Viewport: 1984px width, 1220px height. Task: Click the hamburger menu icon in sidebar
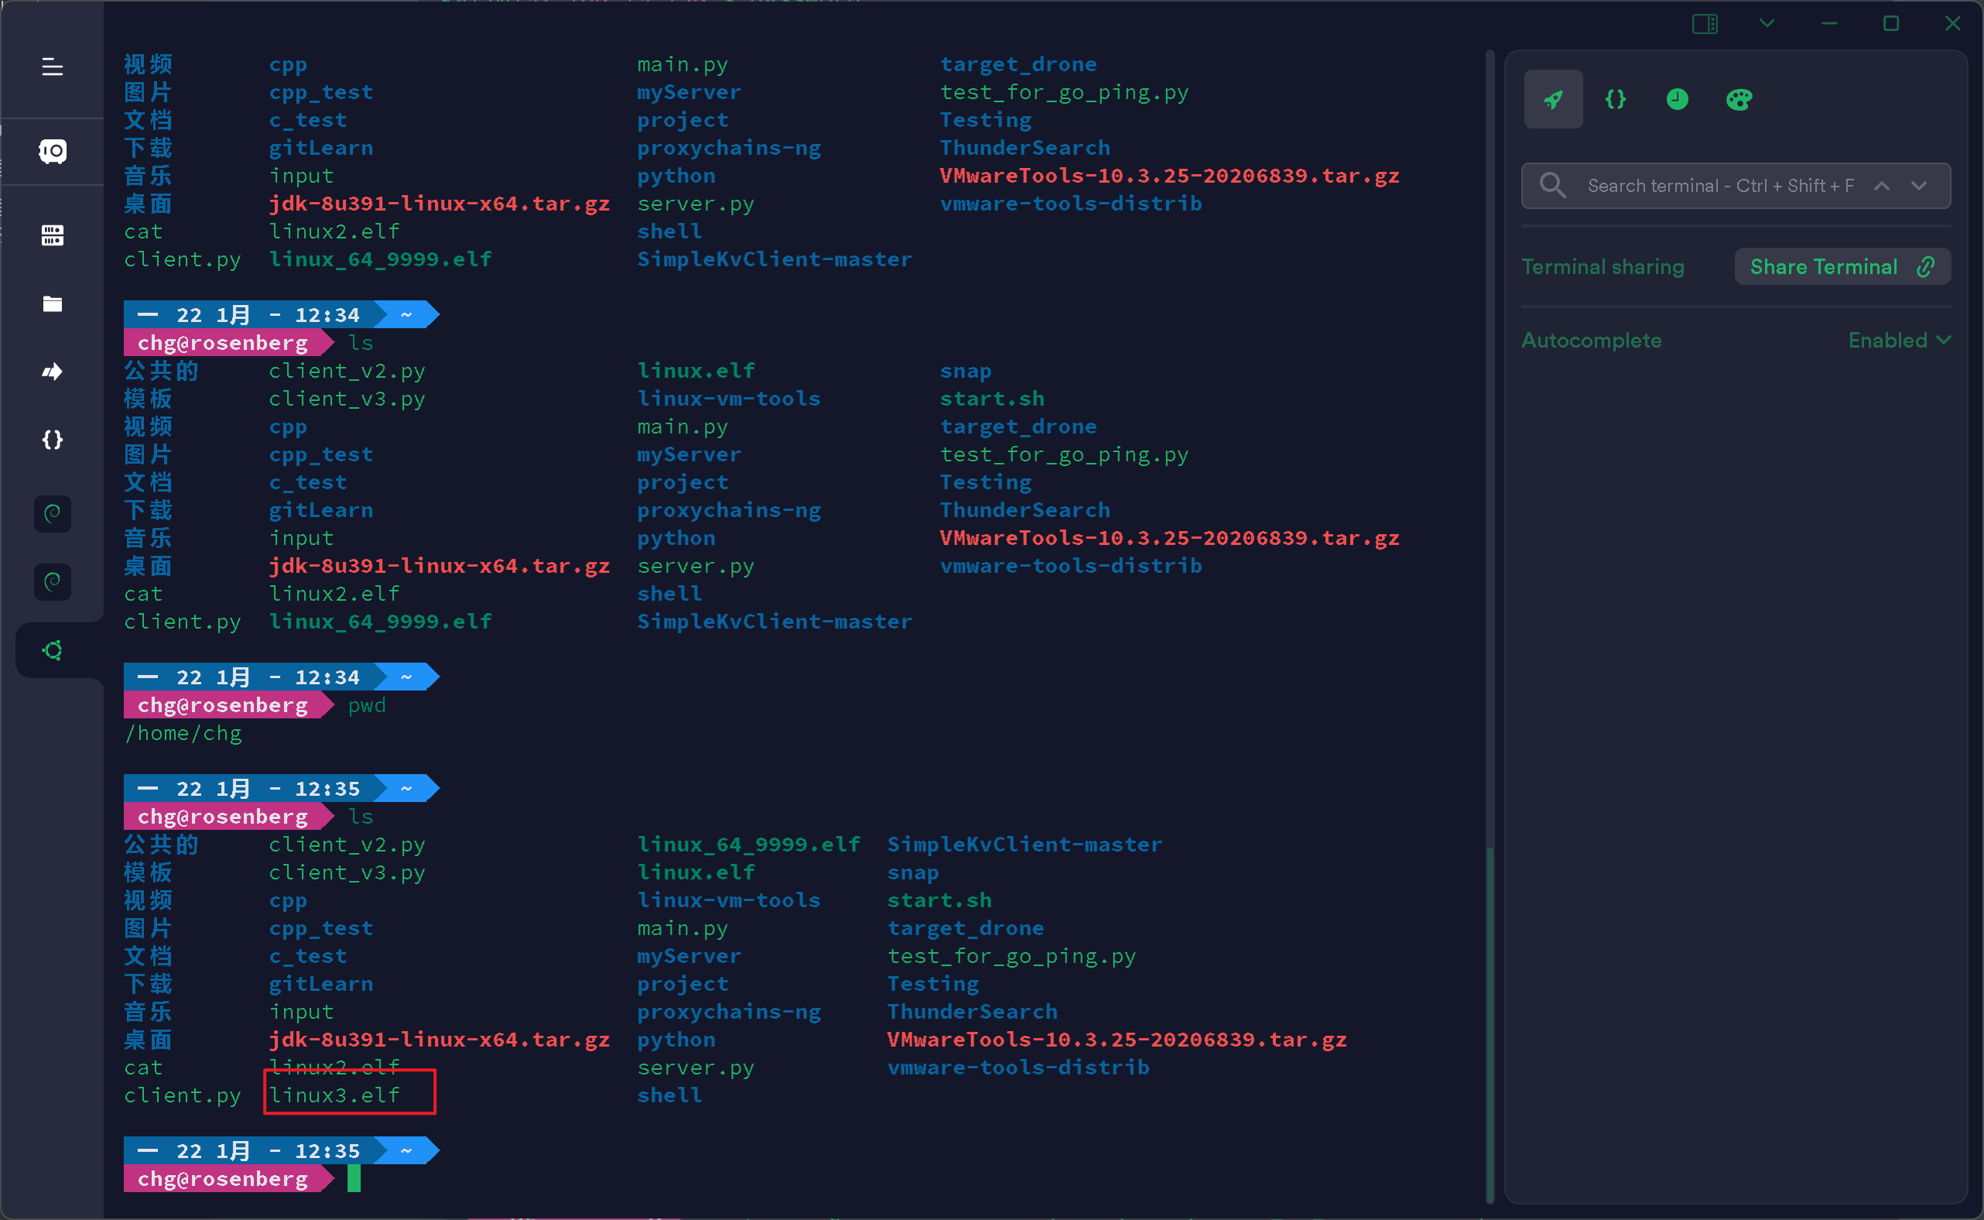pyautogui.click(x=53, y=67)
